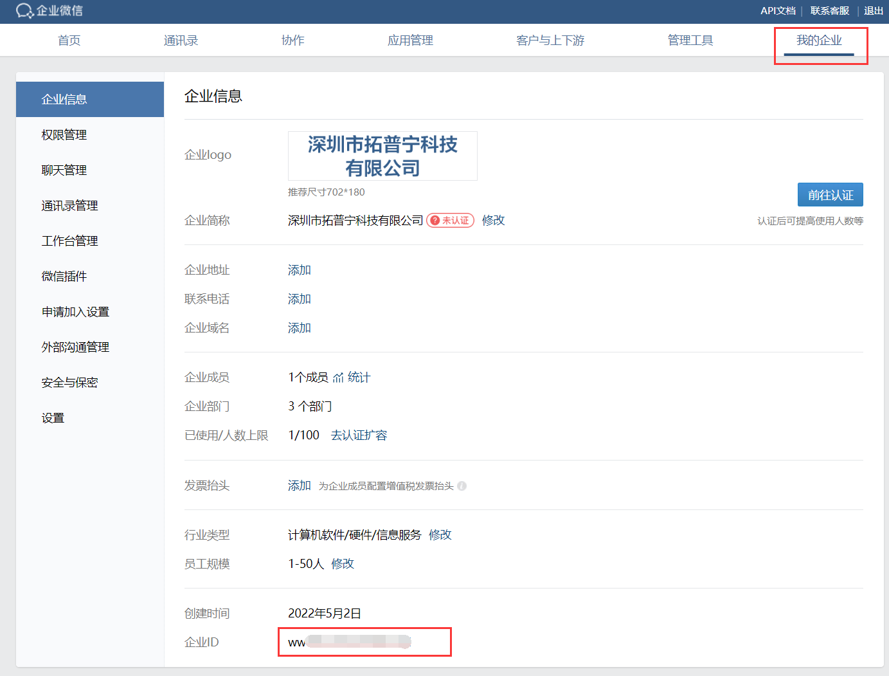The height and width of the screenshot is (676, 889).
Task: Go to 通讯录管理 in the sidebar
Action: (90, 205)
